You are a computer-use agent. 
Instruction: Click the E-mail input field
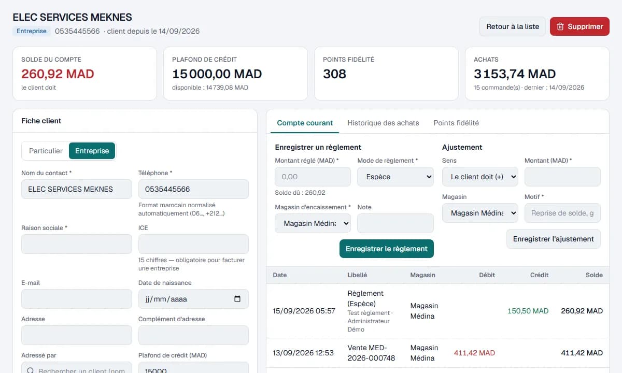[77, 299]
